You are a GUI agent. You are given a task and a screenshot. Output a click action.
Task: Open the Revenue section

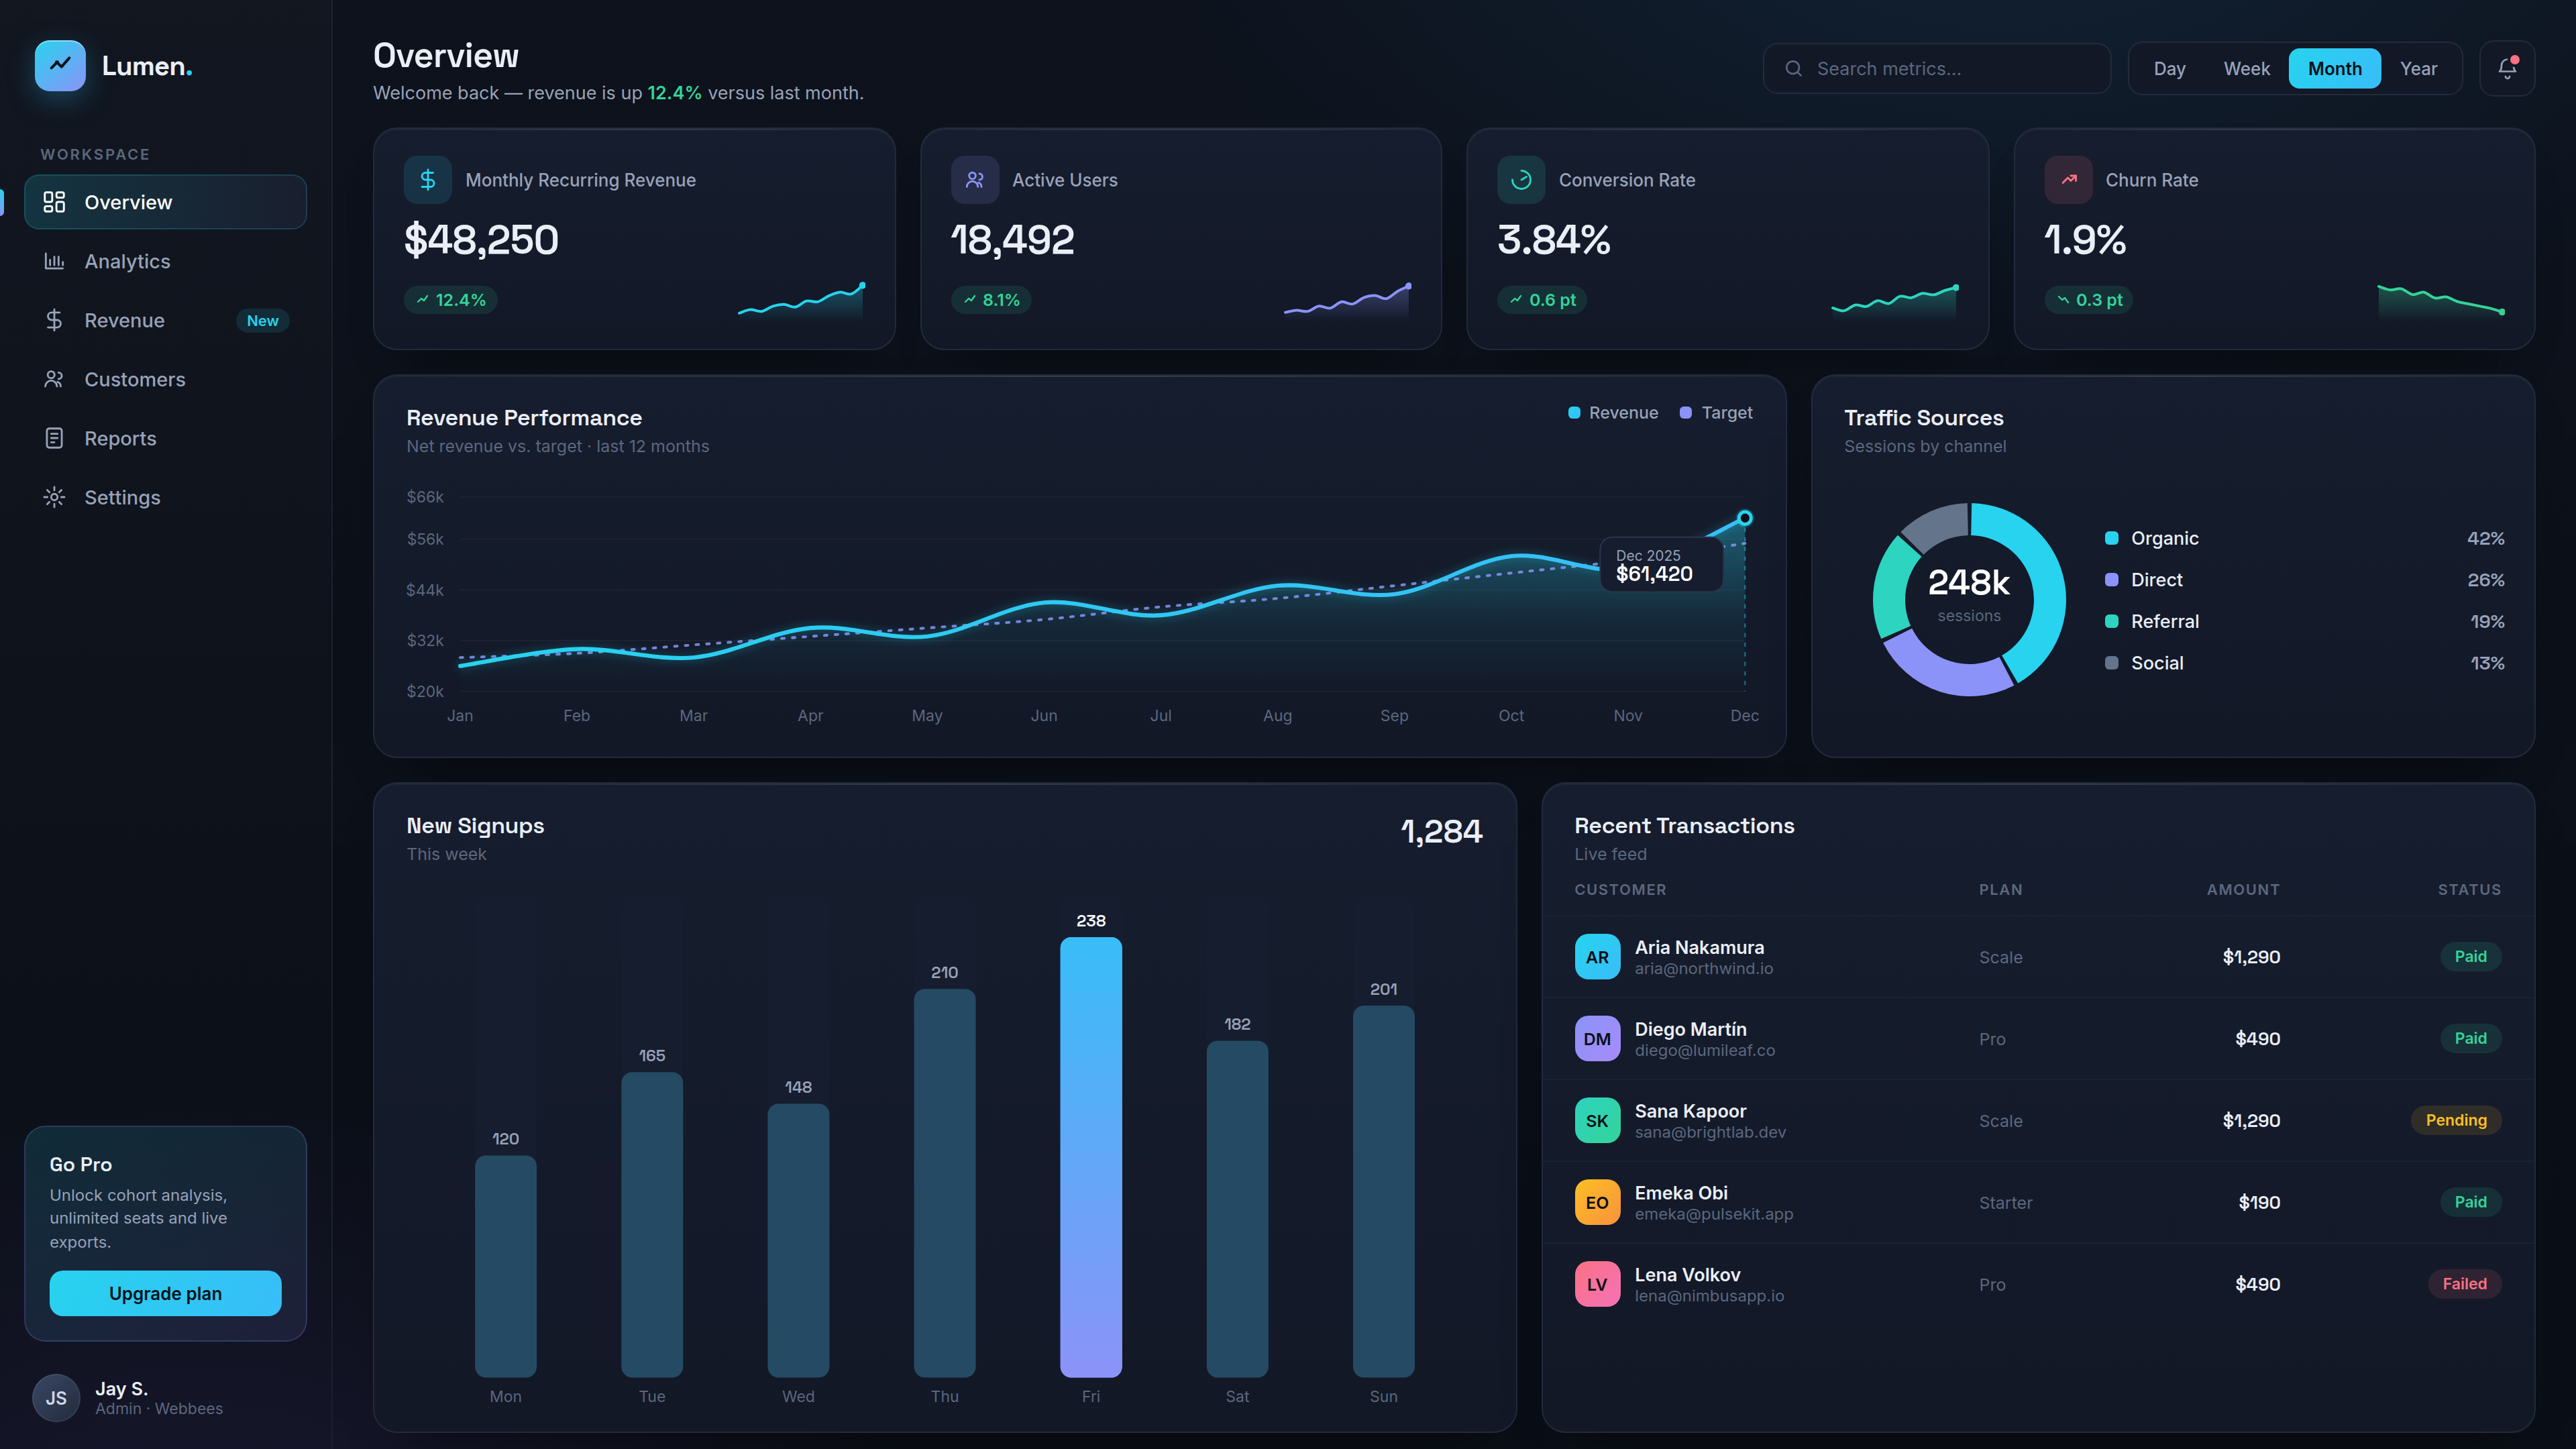tap(165, 320)
